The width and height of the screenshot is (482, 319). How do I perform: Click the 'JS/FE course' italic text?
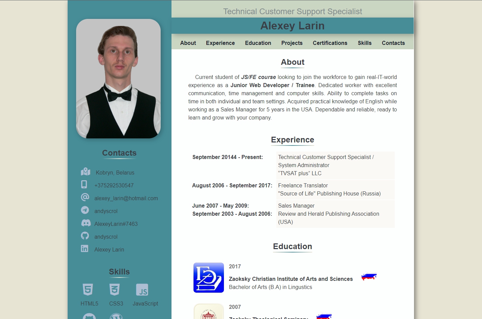pyautogui.click(x=258, y=77)
